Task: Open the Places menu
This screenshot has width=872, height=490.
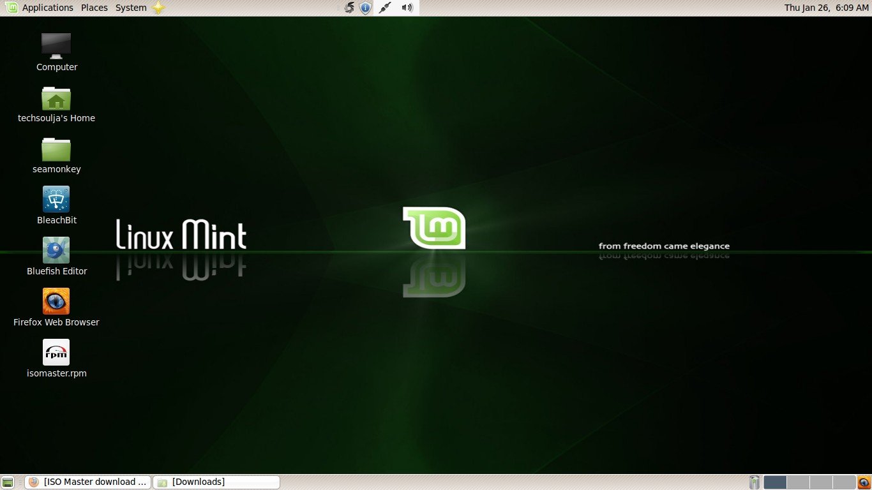Action: tap(94, 8)
